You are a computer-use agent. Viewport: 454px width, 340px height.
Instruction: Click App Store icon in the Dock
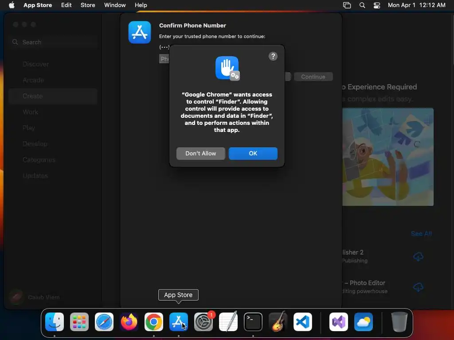click(179, 322)
